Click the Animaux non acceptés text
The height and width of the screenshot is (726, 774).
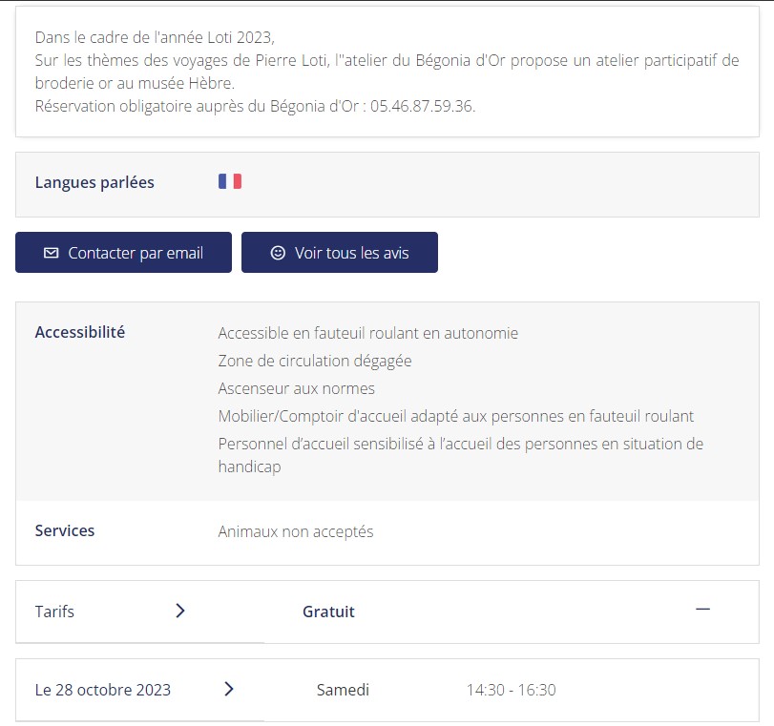[296, 531]
